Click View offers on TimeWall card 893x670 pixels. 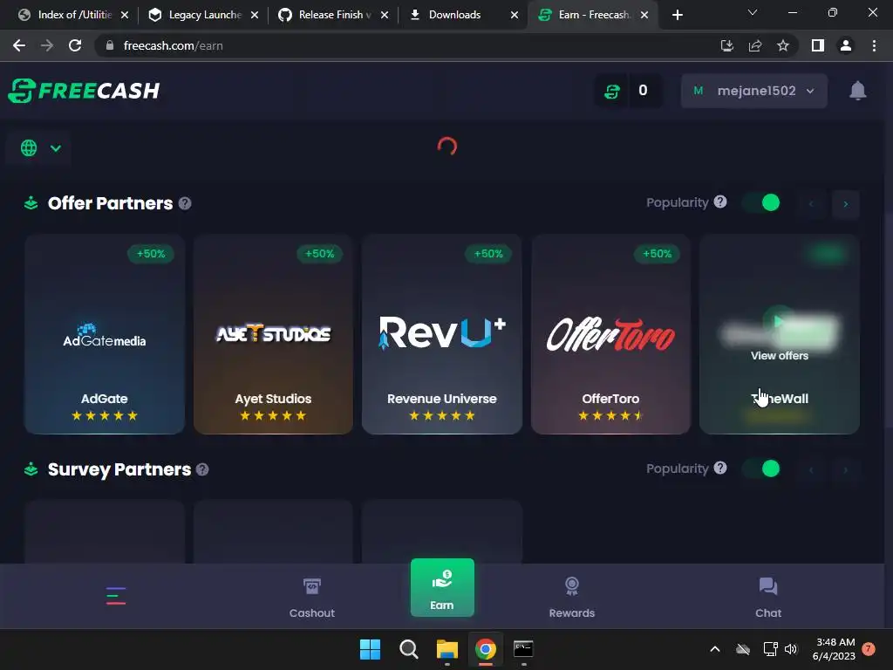click(x=780, y=356)
